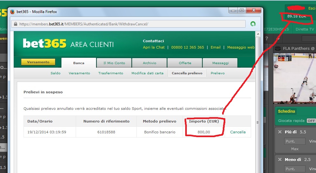Screen dimensions: 316x173
Task: Click the Numero di riferimento column header
Action: click(106, 121)
